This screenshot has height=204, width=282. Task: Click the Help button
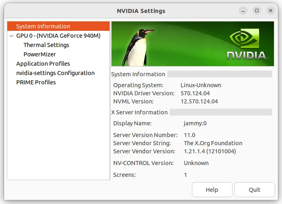tap(212, 190)
